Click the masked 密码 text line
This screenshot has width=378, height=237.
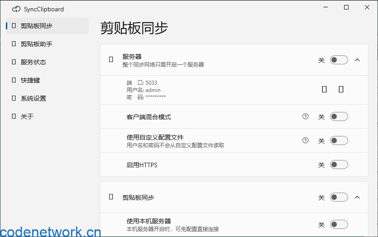click(146, 97)
